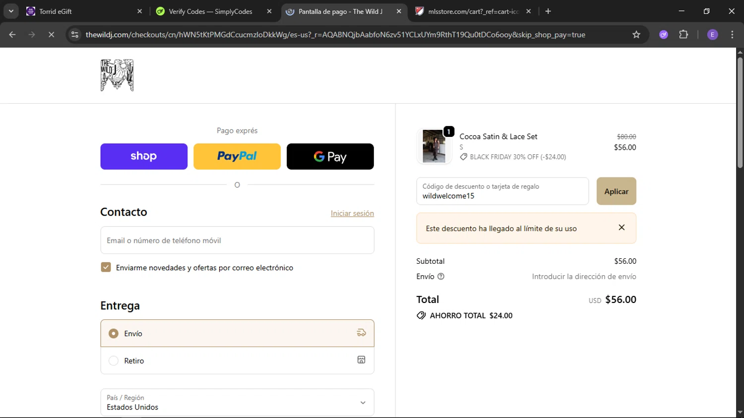Close the Pantalla de pago tab

click(399, 11)
